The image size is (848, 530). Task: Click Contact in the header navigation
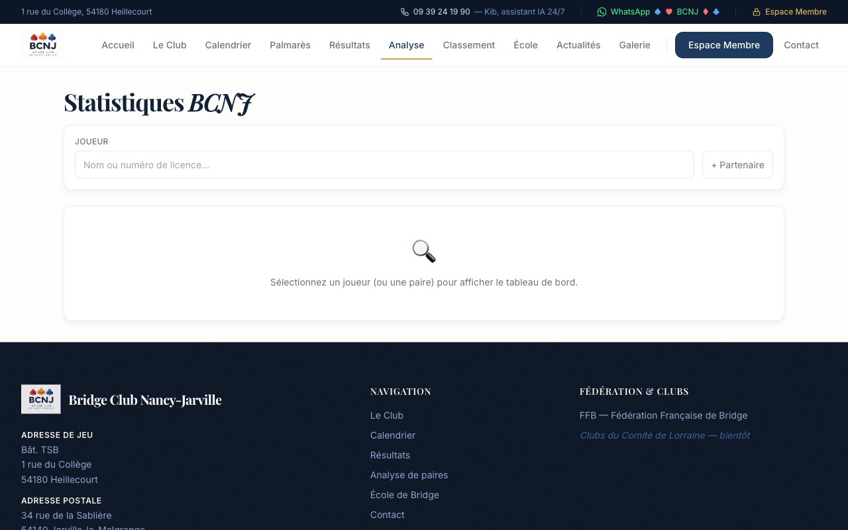pos(801,45)
